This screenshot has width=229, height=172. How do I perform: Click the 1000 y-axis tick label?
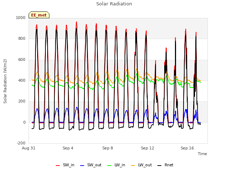point(21,18)
